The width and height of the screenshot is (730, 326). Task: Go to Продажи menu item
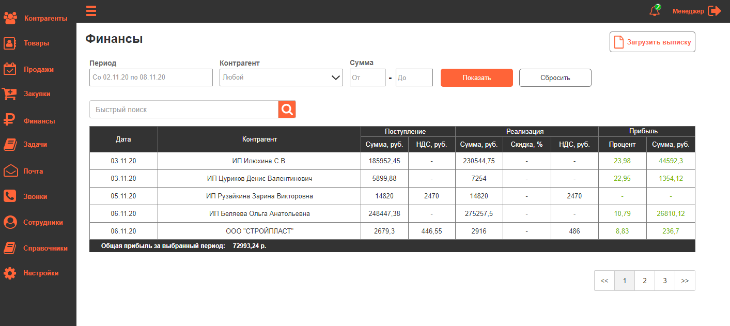point(39,69)
